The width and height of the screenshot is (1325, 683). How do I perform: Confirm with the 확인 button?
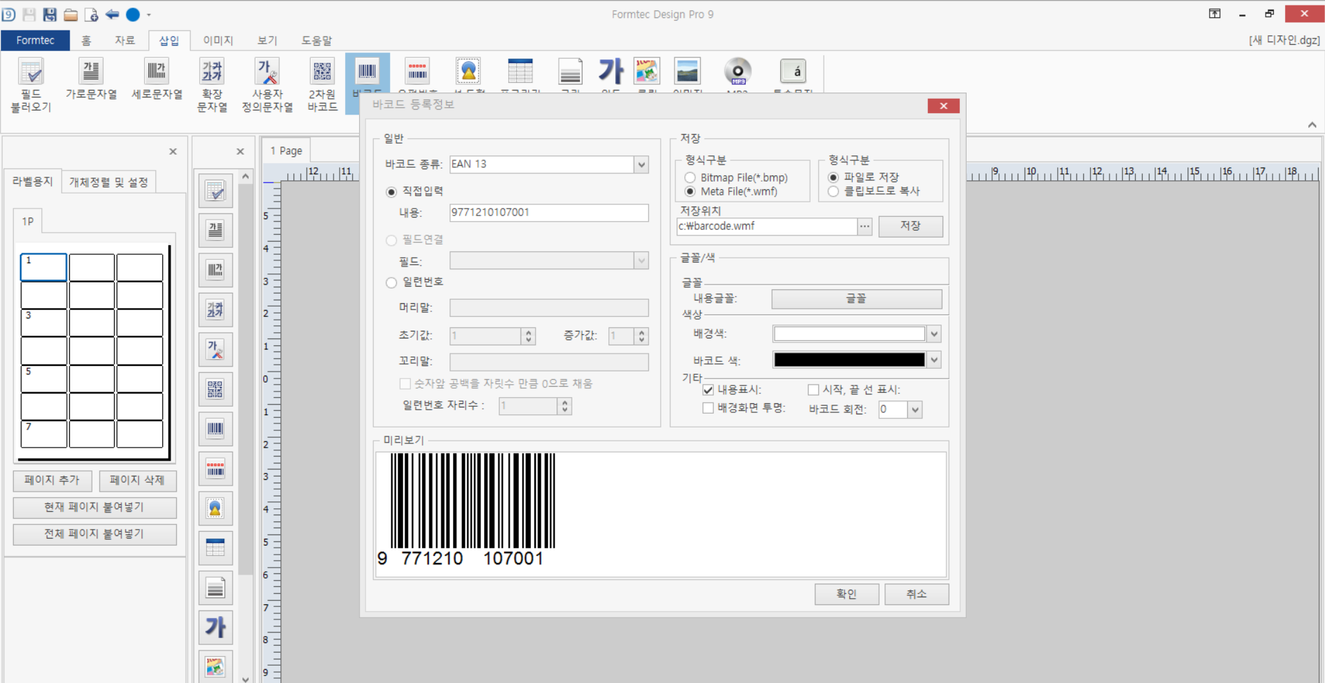(847, 594)
